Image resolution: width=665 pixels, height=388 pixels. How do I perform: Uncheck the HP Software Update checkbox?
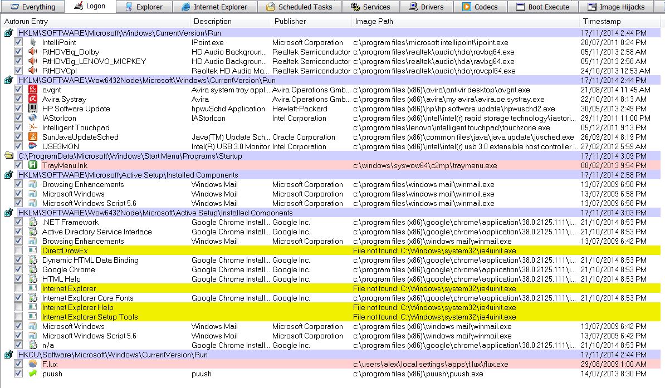point(18,109)
